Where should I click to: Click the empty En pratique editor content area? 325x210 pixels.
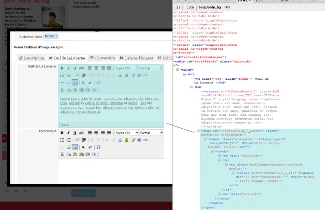111,171
